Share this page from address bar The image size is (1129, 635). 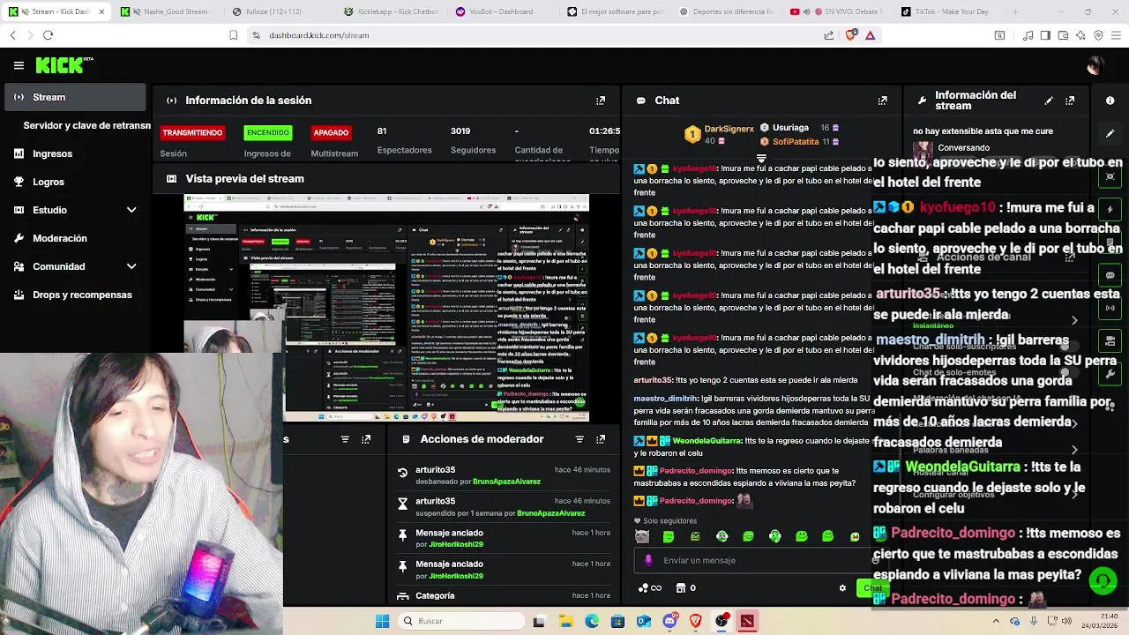click(829, 35)
